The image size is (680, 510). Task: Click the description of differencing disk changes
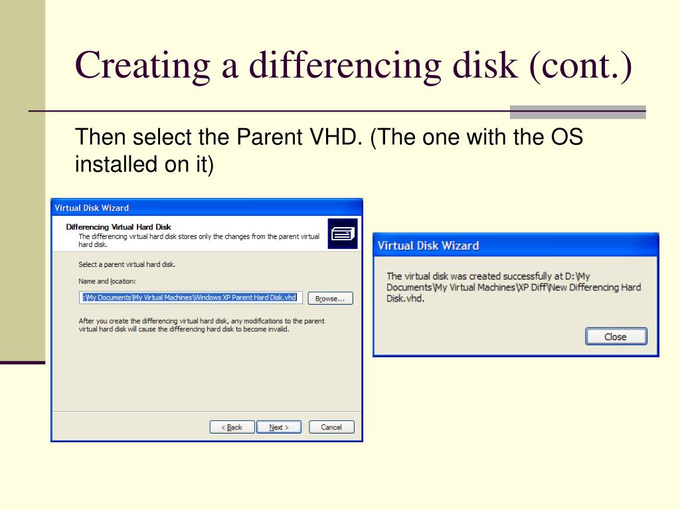(199, 240)
